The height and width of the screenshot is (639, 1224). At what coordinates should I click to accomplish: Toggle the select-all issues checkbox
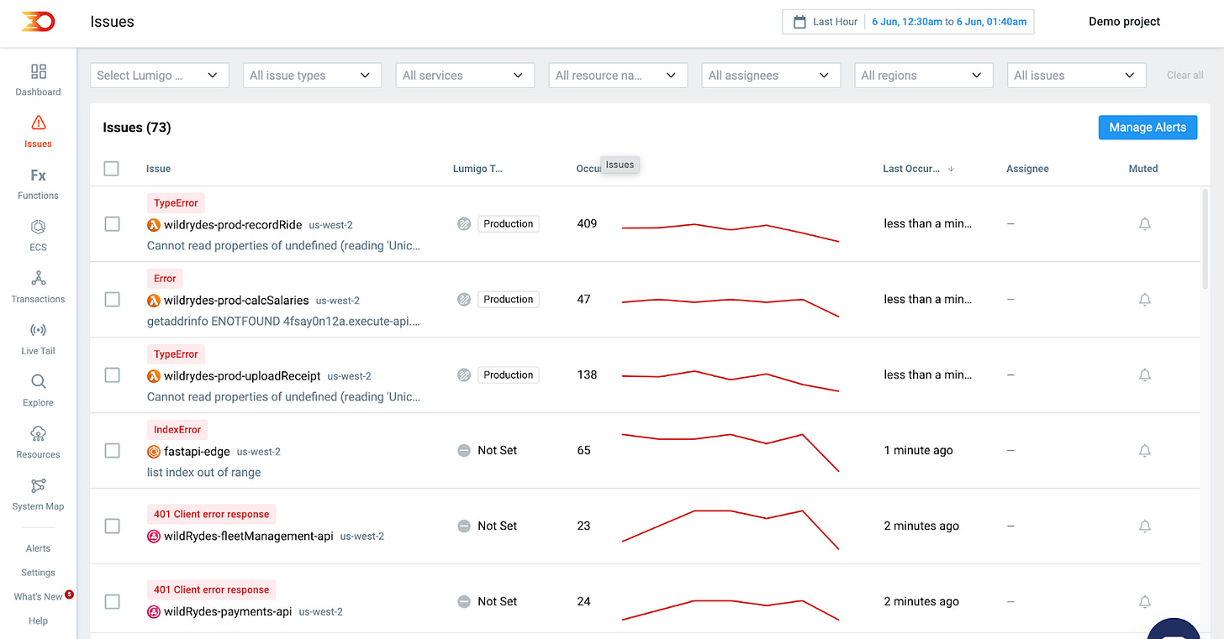(x=112, y=169)
